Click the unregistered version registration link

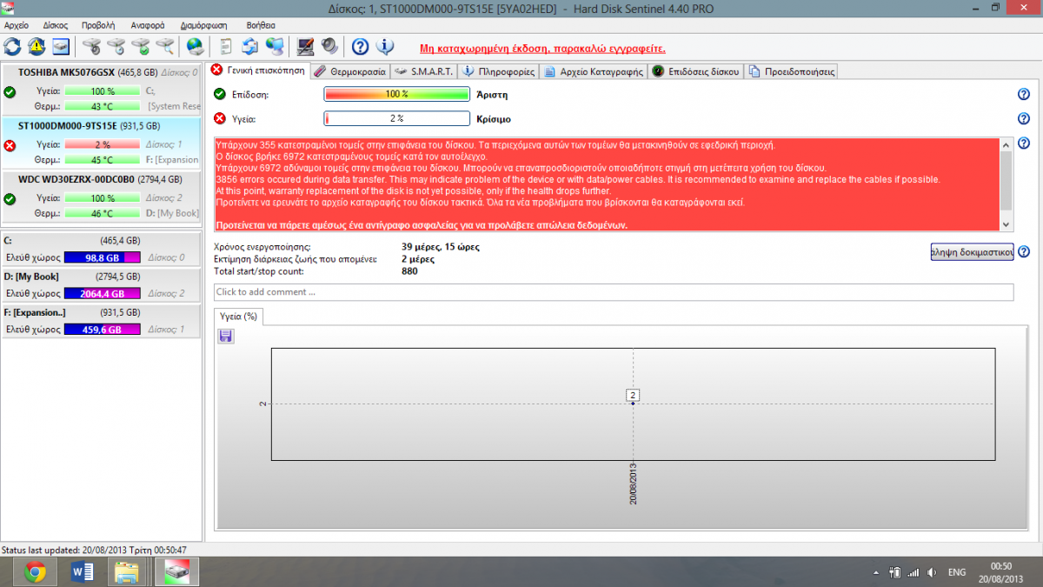(x=542, y=48)
